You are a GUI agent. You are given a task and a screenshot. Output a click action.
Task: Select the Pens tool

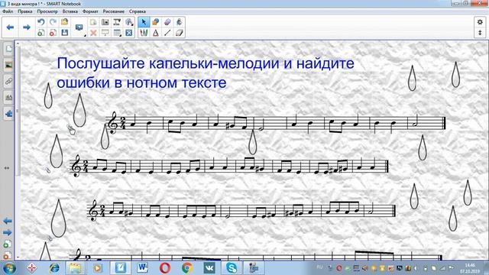click(x=144, y=33)
